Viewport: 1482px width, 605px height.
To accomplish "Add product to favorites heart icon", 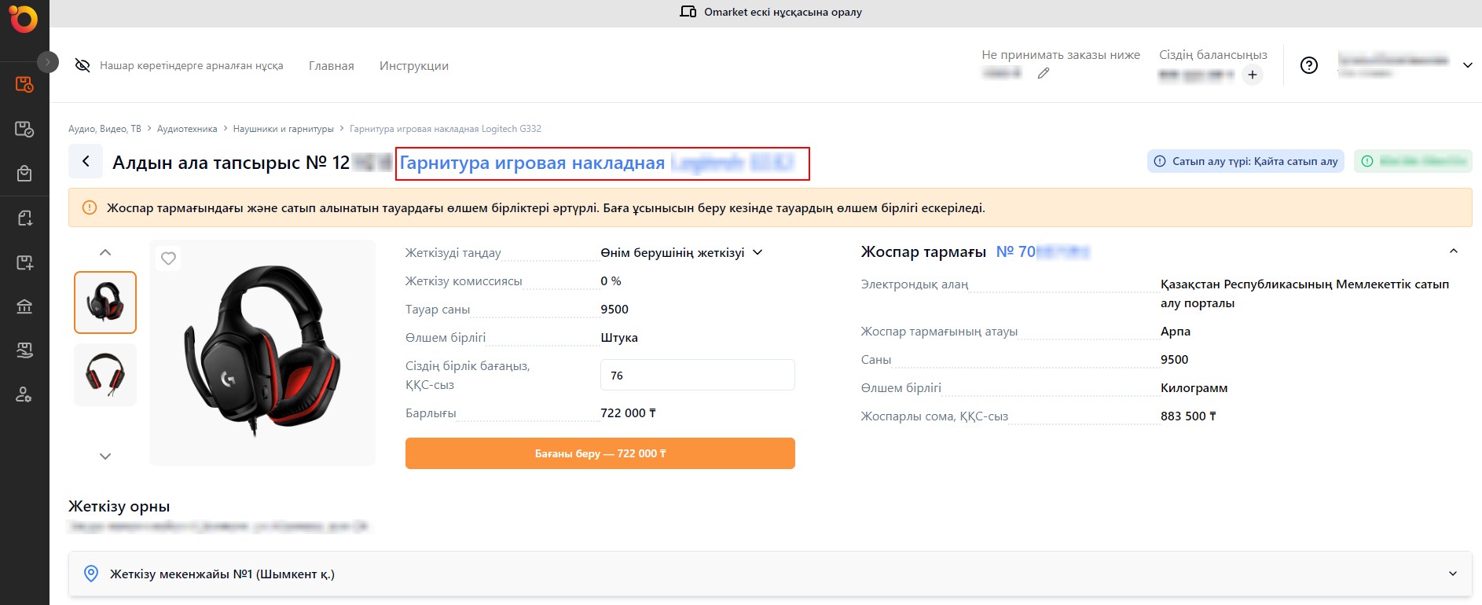I will [168, 258].
